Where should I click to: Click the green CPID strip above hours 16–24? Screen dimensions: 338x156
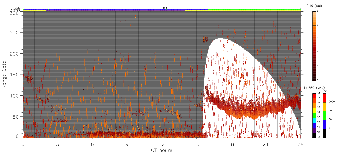click(254, 9)
